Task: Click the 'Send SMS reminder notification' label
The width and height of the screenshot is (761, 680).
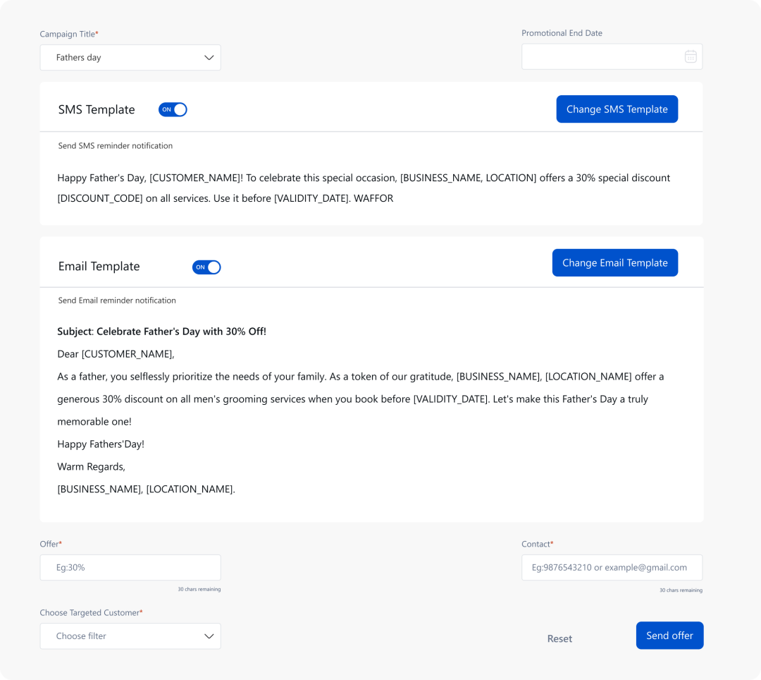Action: (116, 146)
